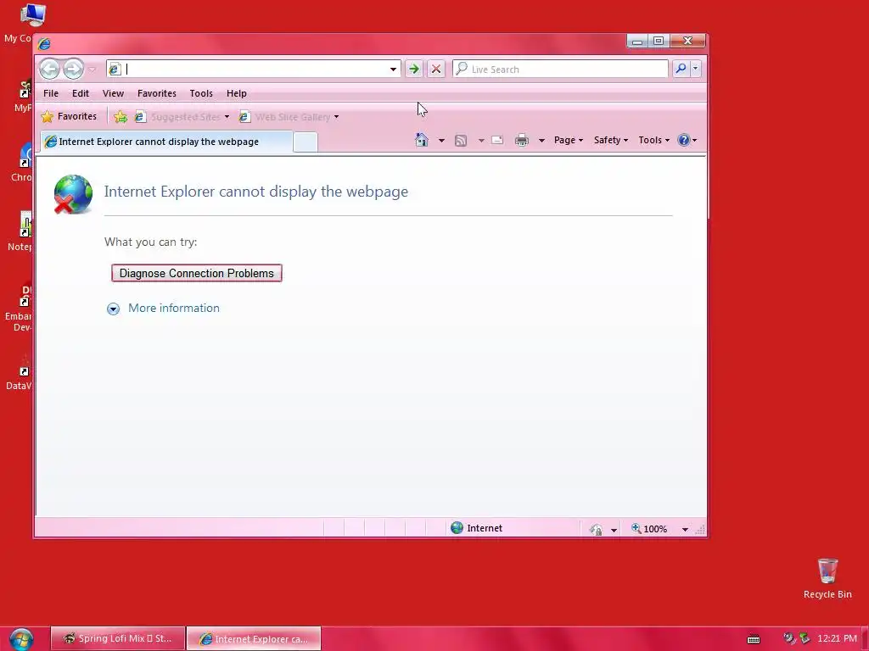This screenshot has width=869, height=651.
Task: Click the Search magnifier button
Action: point(681,69)
